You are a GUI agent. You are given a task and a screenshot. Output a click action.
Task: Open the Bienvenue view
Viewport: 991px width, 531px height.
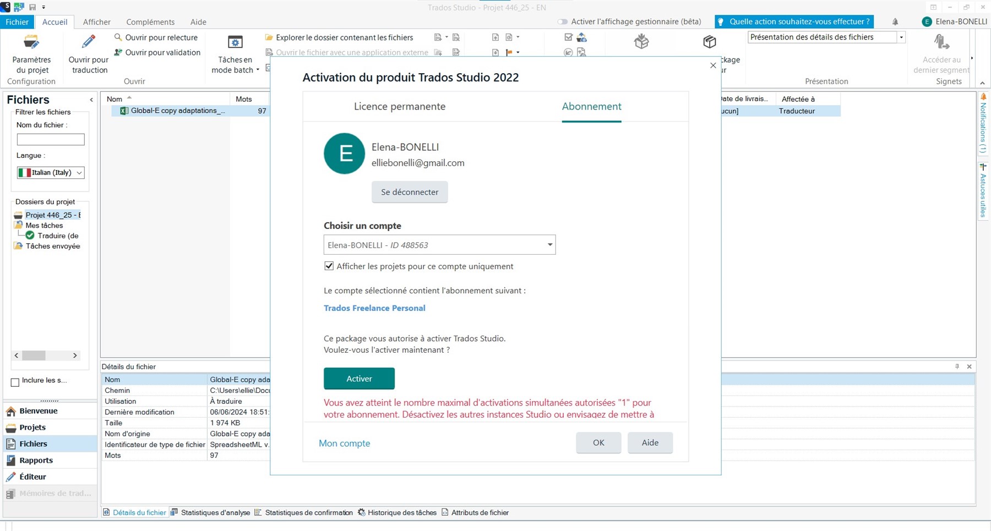pyautogui.click(x=50, y=411)
